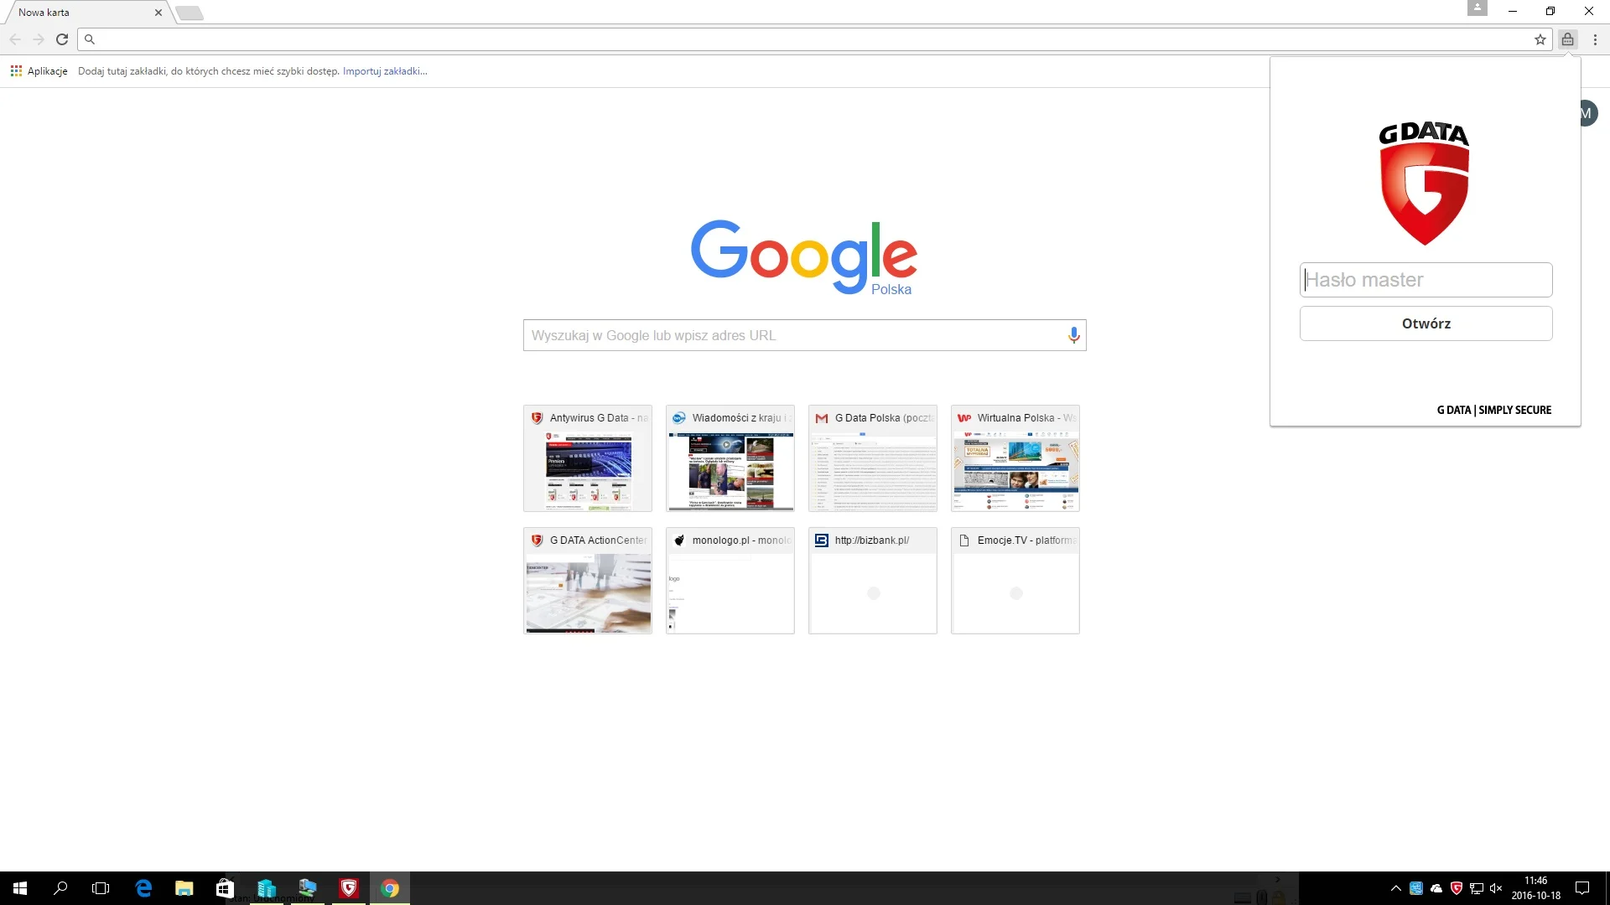Close the Nowa karta tab

coord(158,13)
